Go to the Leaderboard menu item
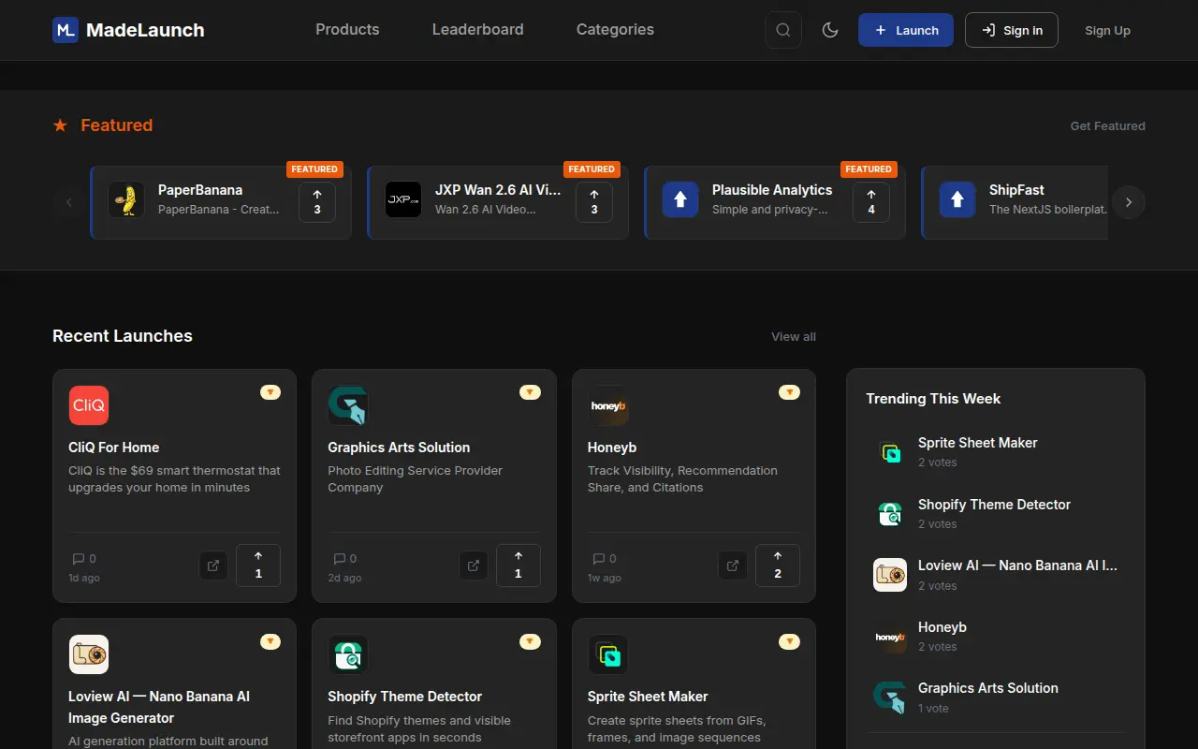 click(x=478, y=30)
